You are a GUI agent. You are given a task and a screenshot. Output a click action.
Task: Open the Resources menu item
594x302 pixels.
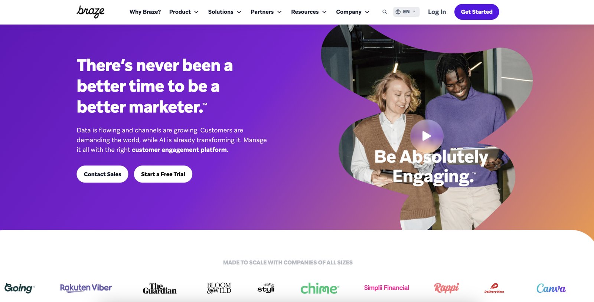[309, 12]
